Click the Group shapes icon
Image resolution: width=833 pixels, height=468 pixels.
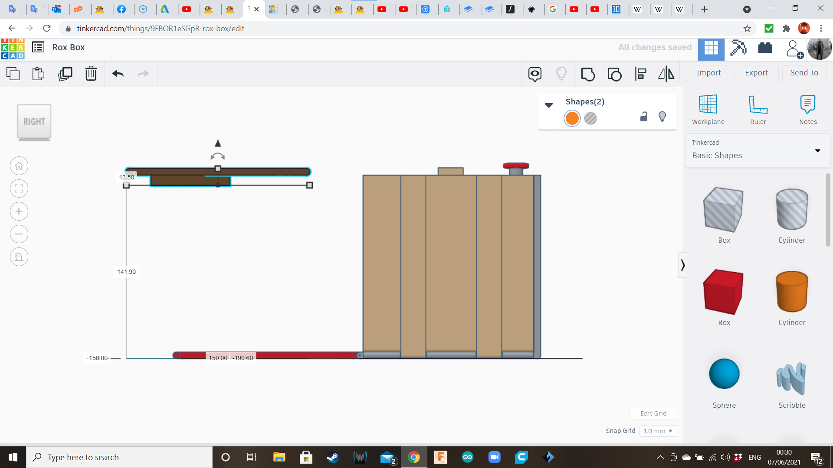coord(588,74)
